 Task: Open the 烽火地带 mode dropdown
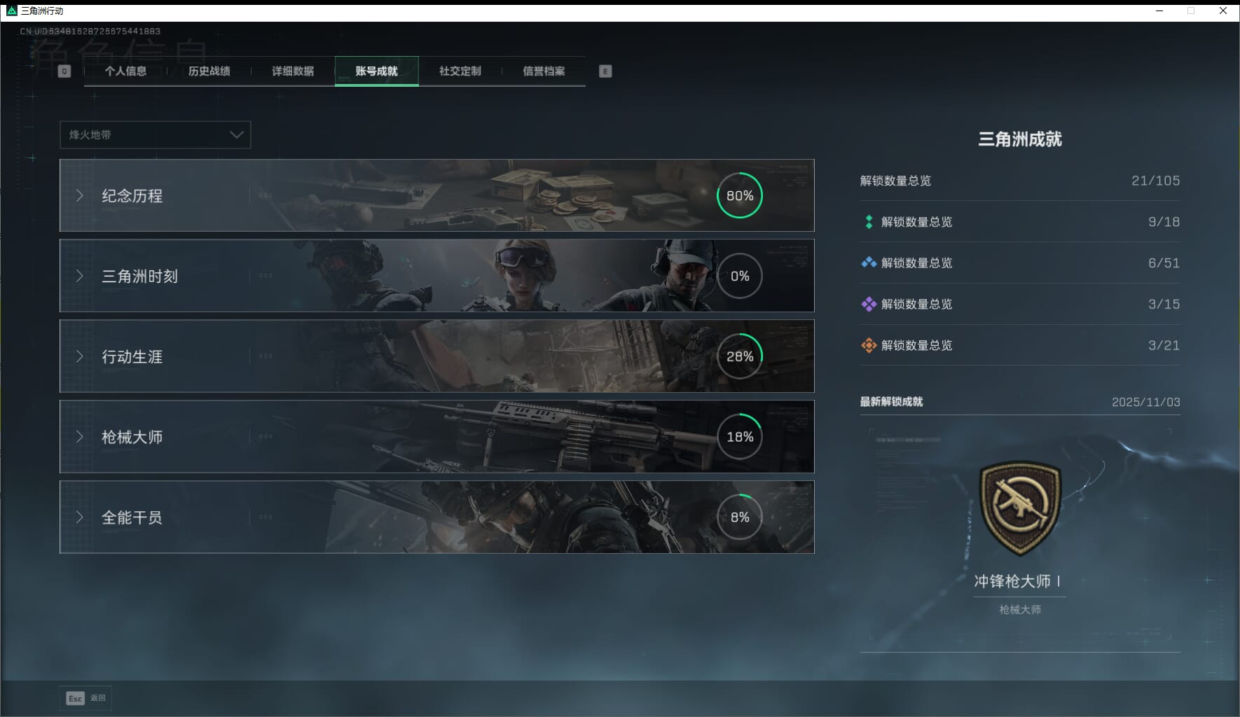(x=156, y=134)
